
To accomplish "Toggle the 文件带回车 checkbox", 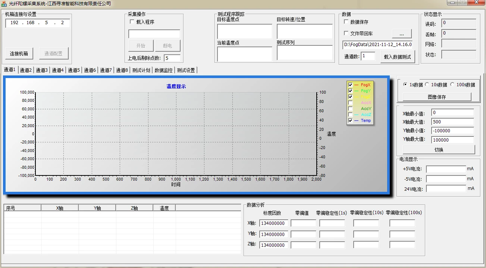I will click(x=346, y=33).
